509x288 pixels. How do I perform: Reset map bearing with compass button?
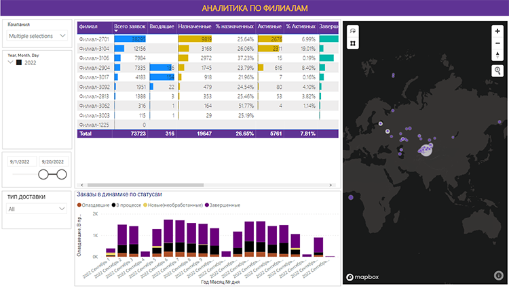(x=498, y=54)
